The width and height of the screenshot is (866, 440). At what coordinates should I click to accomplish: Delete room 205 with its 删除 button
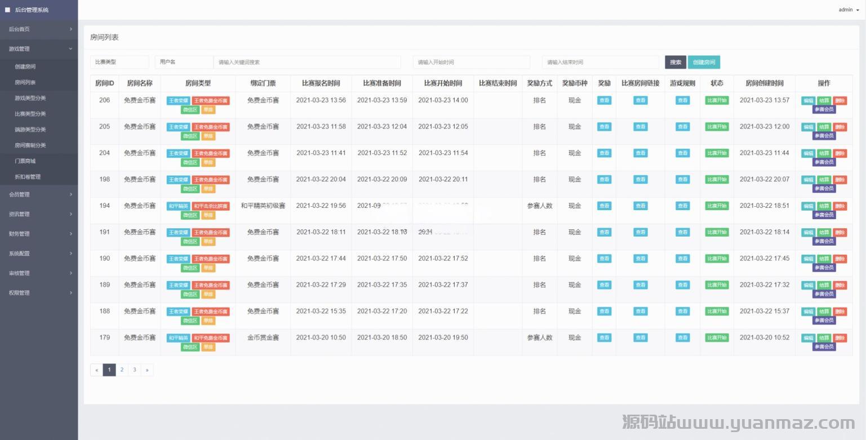840,127
